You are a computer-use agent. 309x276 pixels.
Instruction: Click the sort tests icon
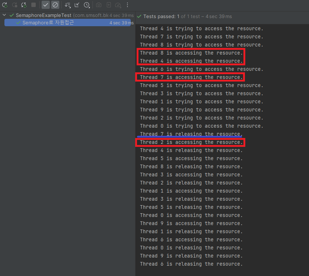(68, 5)
